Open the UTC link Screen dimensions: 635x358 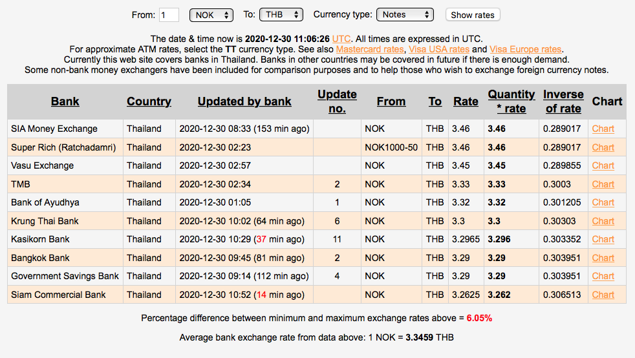(341, 39)
